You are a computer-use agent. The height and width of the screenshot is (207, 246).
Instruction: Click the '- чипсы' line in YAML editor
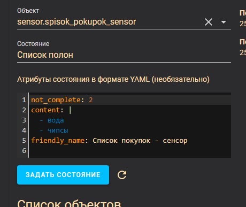coord(130,131)
